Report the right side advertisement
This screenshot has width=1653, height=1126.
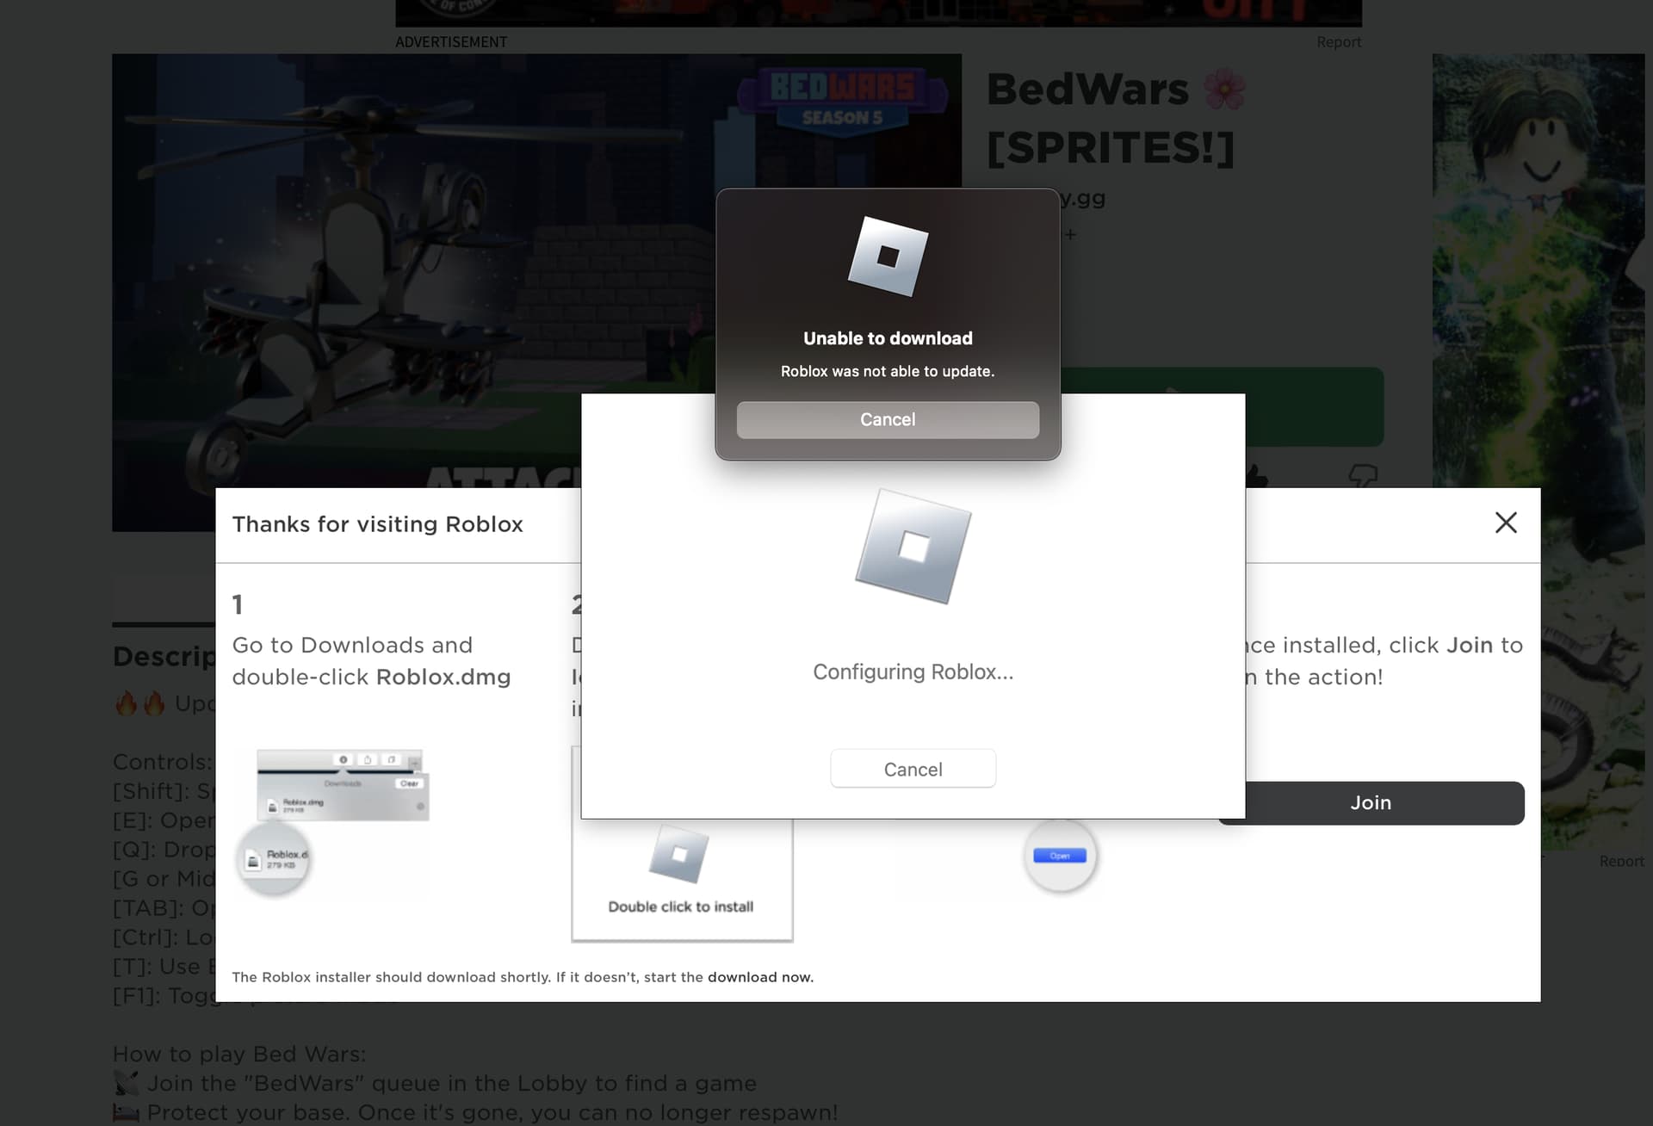coord(1621,861)
